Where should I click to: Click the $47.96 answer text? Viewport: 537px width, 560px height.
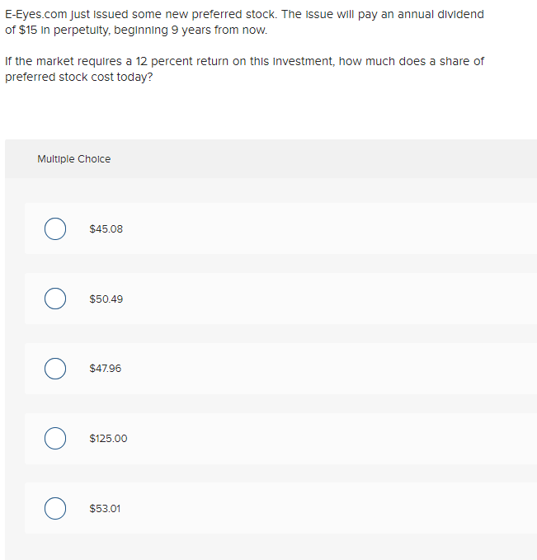point(105,369)
